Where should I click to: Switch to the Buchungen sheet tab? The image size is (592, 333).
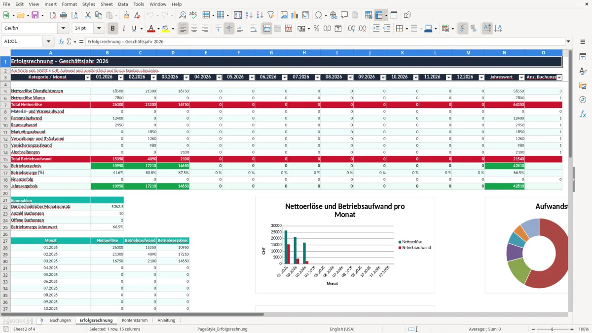(61, 320)
